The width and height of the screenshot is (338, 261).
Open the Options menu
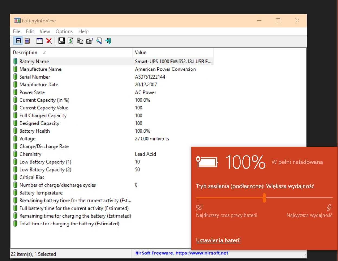(x=64, y=31)
